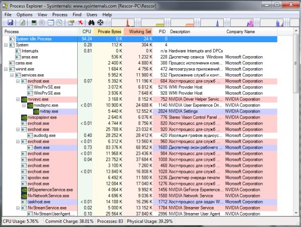
Task: Click the Process column header
Action: pyautogui.click(x=40, y=32)
